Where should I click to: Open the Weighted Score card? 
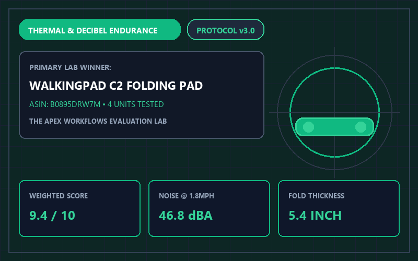click(80, 208)
